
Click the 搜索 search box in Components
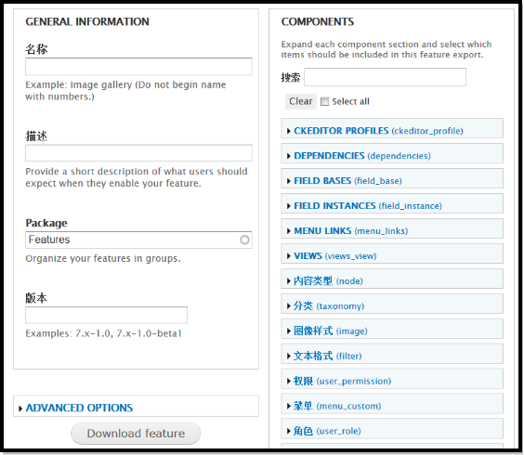385,77
